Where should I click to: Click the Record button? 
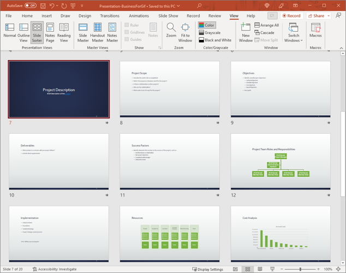click(291, 16)
